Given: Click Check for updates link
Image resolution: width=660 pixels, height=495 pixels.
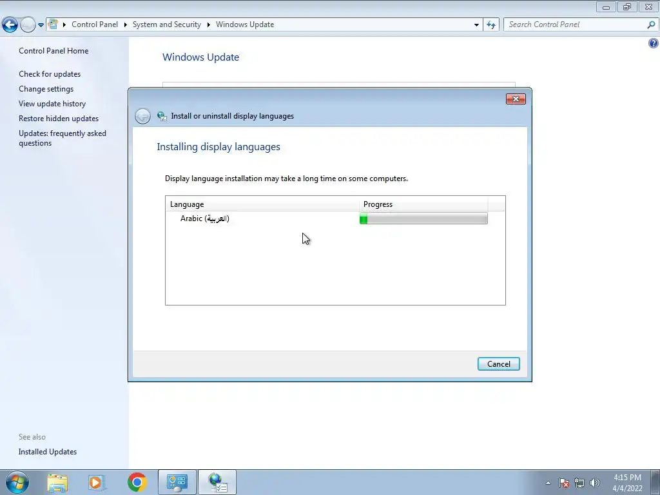Looking at the screenshot, I should click(50, 74).
